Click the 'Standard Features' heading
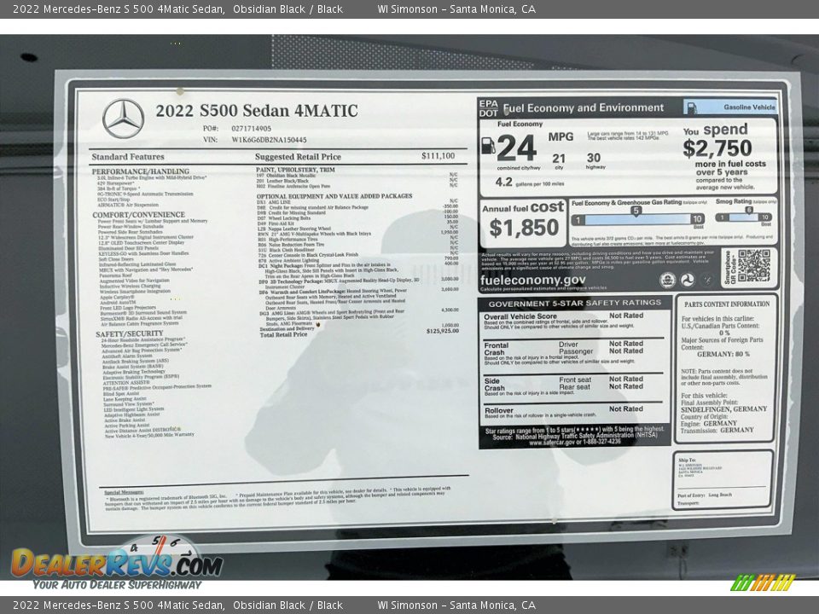The image size is (819, 614). [128, 157]
